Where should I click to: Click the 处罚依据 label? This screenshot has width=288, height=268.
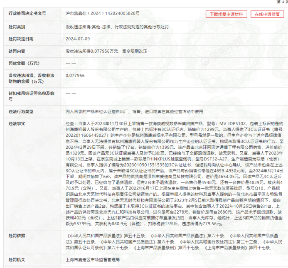(x=17, y=236)
